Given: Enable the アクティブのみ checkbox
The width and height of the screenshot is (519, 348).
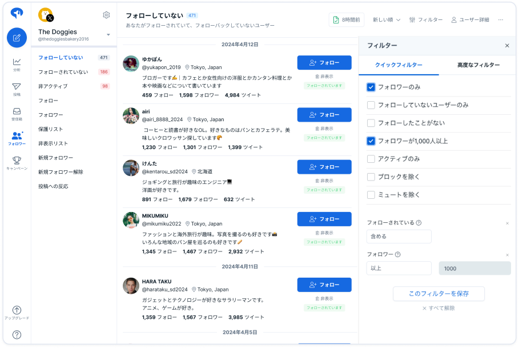Looking at the screenshot, I should click(x=371, y=159).
